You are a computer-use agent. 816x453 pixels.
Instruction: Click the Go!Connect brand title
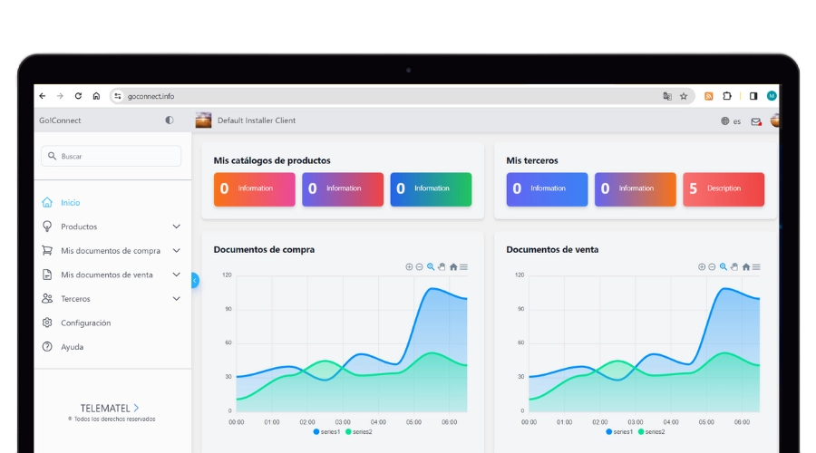(x=60, y=120)
